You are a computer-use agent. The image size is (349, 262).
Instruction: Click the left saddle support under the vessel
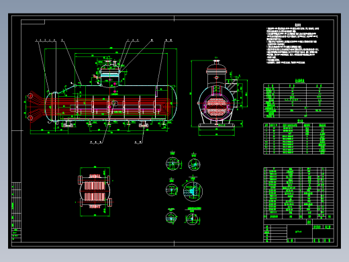[68, 124]
